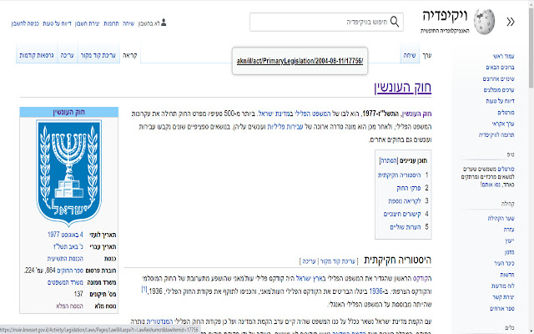Click עריכת קוד מקור beside היסטוריה חקיקתית heading
The image size is (534, 334).
coord(338,261)
